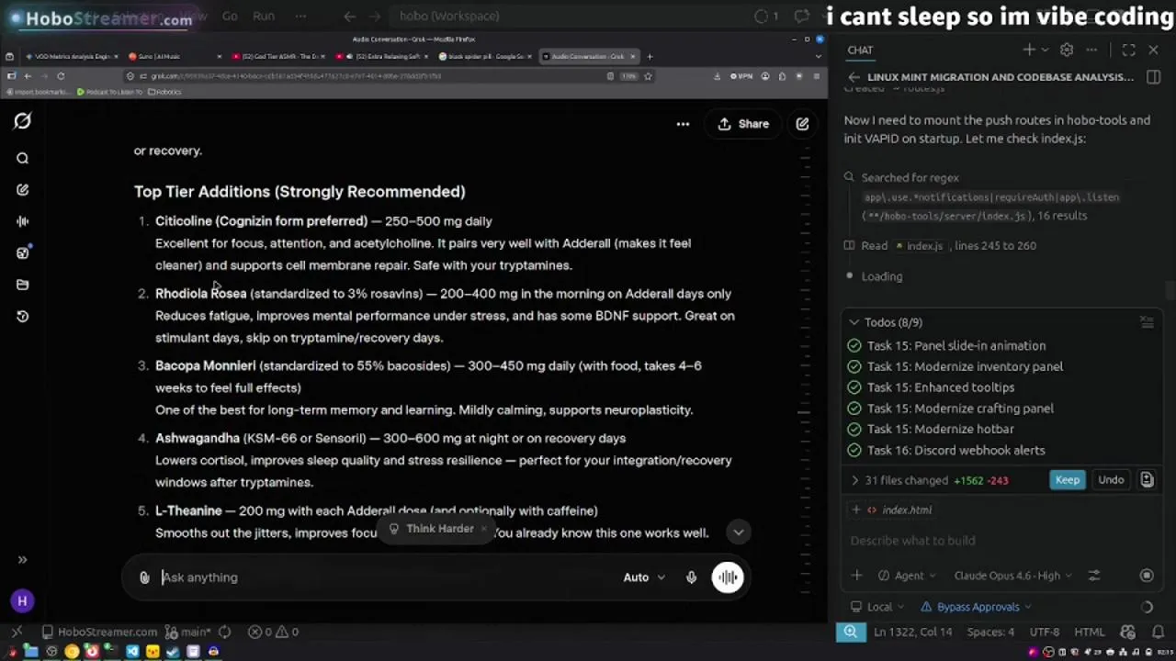
Task: Clear todos icon in Todos header
Action: (1147, 322)
